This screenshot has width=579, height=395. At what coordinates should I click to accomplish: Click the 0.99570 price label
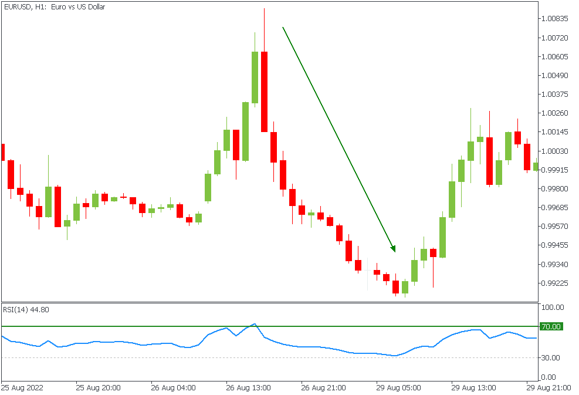tap(554, 226)
